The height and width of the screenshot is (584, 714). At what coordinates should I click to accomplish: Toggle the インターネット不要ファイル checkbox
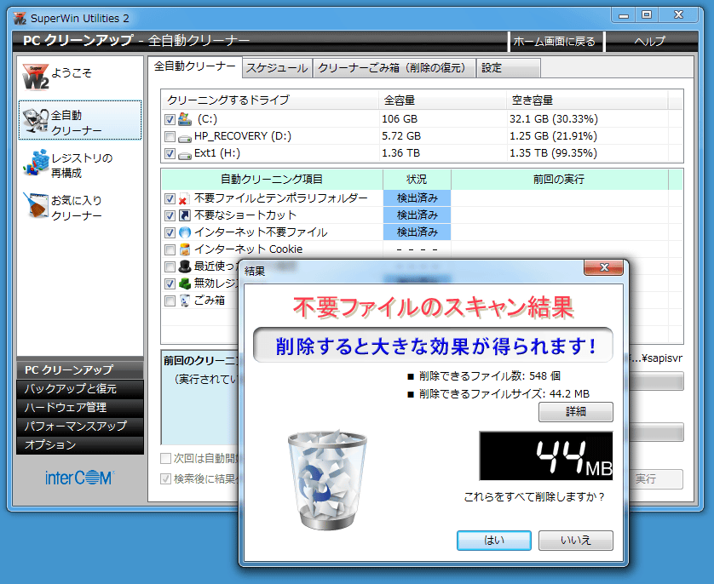(170, 233)
